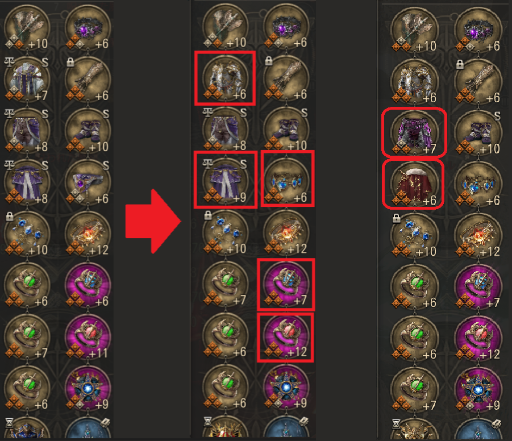
Task: Click the purple eye-patch item +6
Action: pyautogui.click(x=88, y=182)
